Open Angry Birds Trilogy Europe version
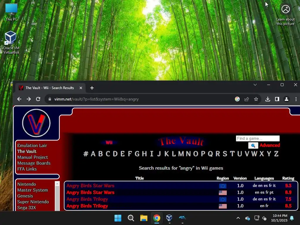 87,199
